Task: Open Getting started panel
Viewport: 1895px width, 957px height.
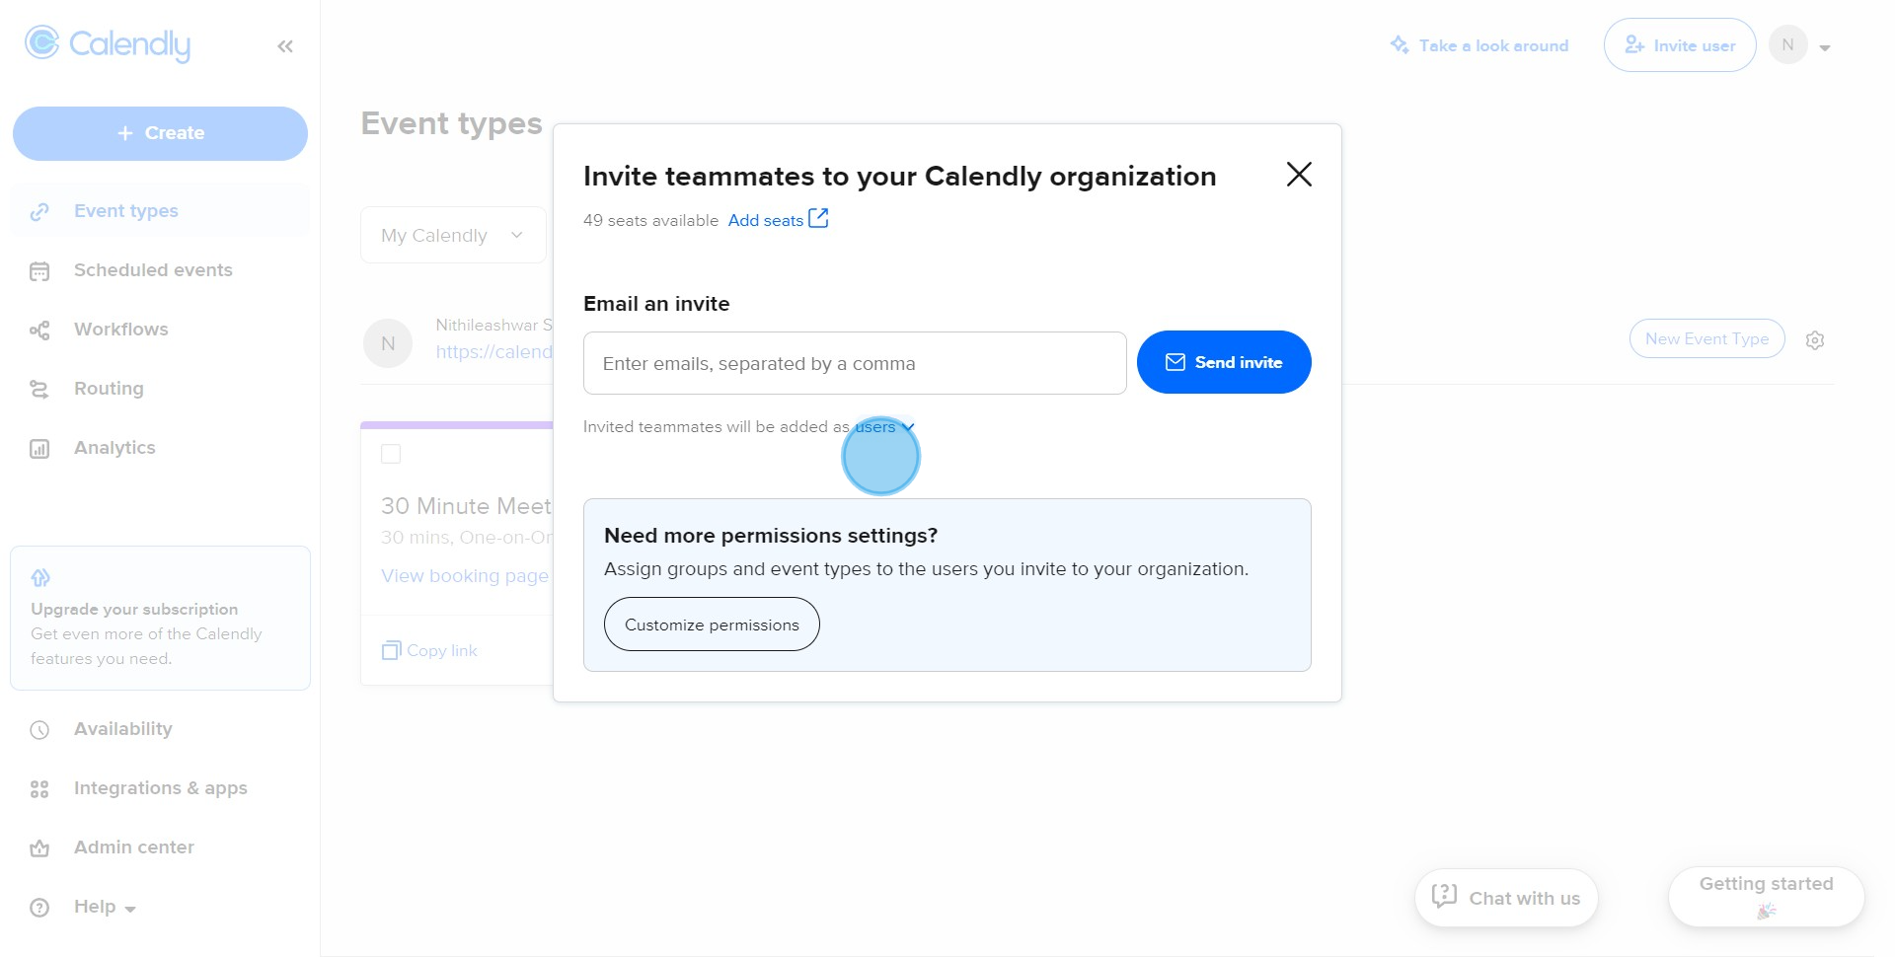Action: pos(1767,897)
